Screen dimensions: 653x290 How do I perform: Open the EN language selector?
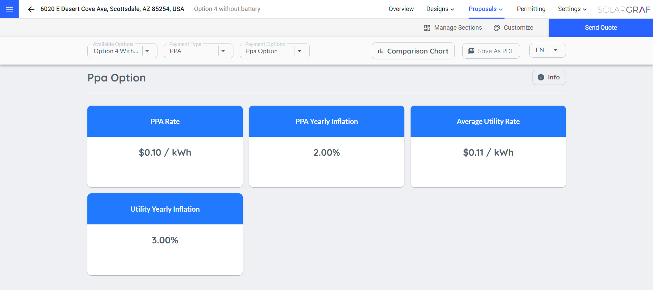click(x=556, y=50)
